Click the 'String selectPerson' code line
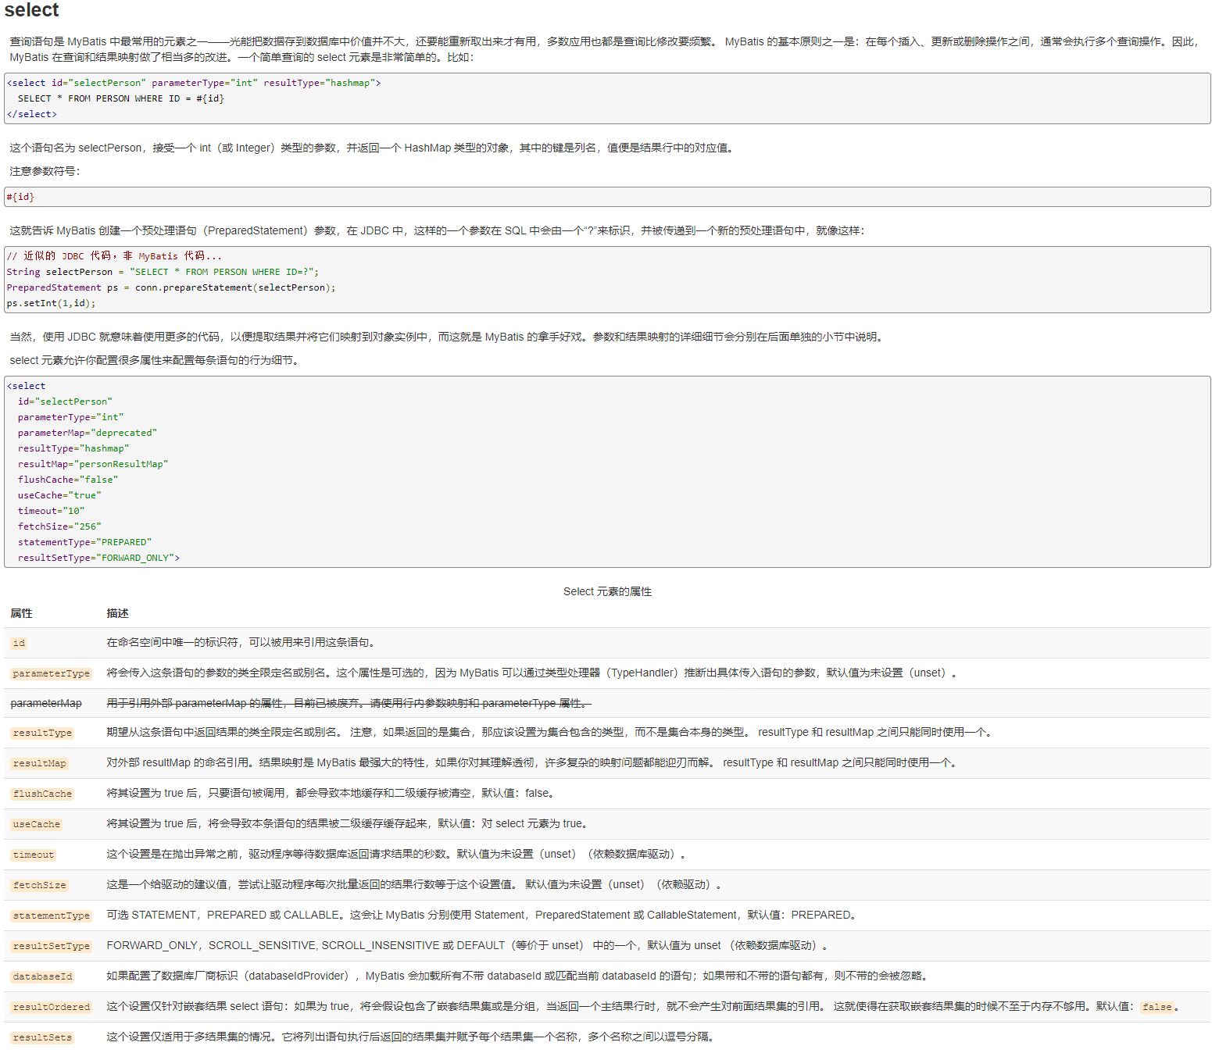This screenshot has width=1212, height=1060. [x=163, y=272]
